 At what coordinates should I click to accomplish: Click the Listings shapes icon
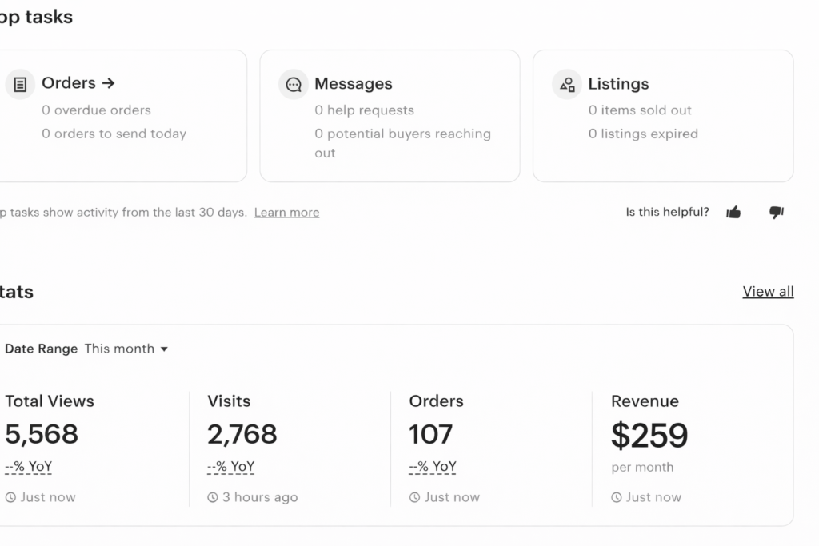(567, 84)
